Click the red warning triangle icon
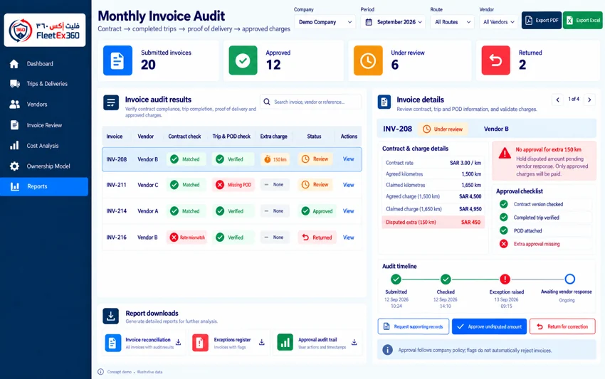The height and width of the screenshot is (379, 605). [505, 154]
